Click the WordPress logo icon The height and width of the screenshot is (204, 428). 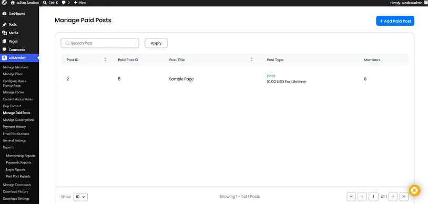pos(4,3)
